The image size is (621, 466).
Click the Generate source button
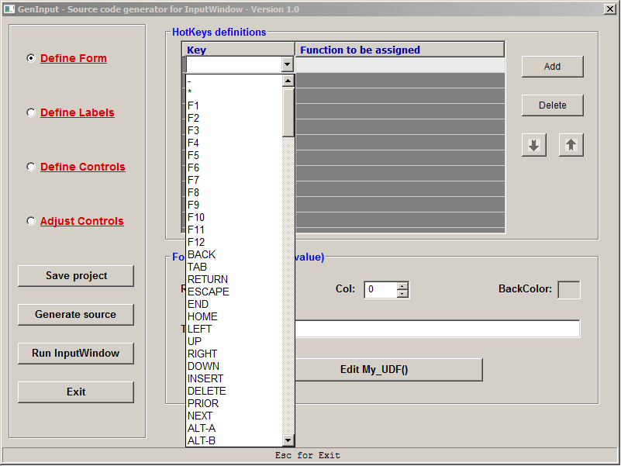click(x=76, y=315)
